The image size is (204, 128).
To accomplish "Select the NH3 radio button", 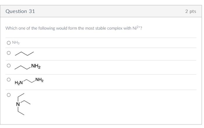I will [9, 43].
